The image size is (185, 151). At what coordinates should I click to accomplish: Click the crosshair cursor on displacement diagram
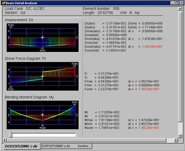pos(42,38)
